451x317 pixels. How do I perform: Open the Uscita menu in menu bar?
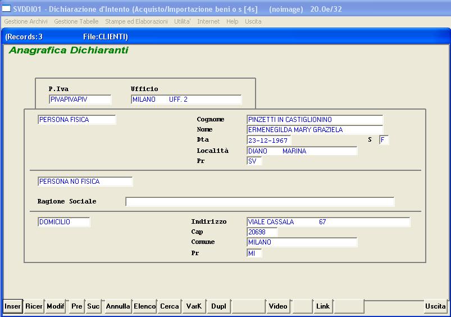253,21
